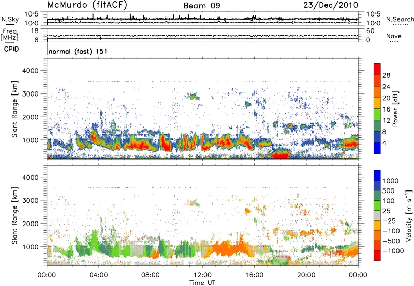Click the "18" frequency axis tick
Image resolution: width=414 pixels, height=286 pixels.
point(34,31)
